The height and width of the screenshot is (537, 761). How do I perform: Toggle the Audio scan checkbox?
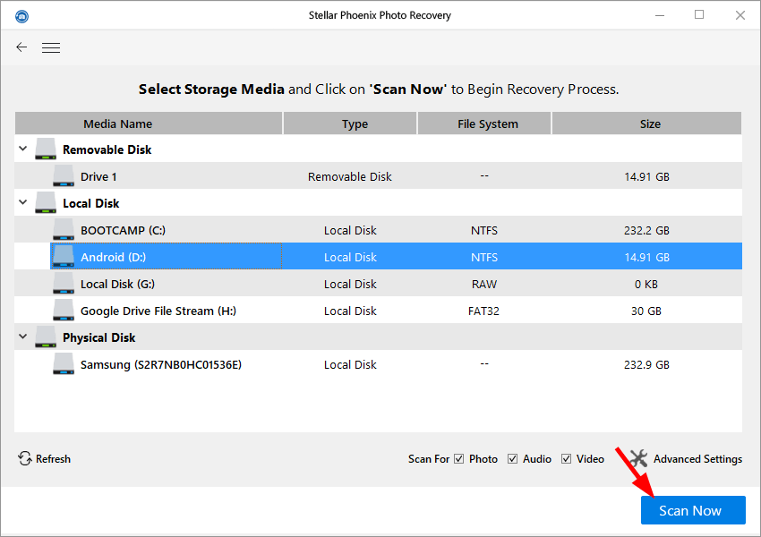(512, 459)
